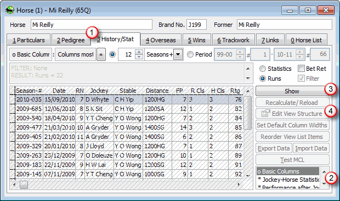Image resolution: width=340 pixels, height=201 pixels.
Task: Select the Period radio button
Action: pyautogui.click(x=190, y=54)
